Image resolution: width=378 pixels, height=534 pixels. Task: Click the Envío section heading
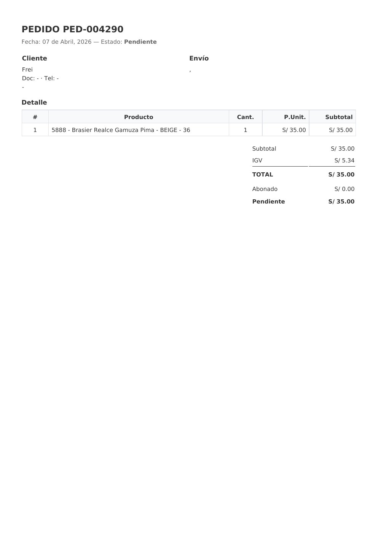tap(199, 58)
